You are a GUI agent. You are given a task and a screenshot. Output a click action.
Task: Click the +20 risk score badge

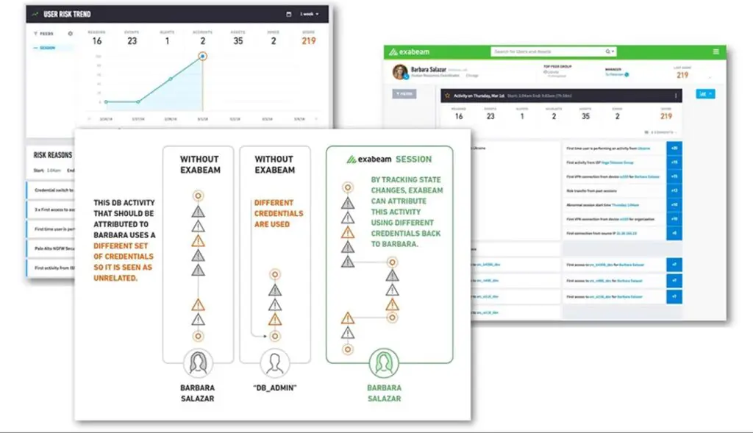tap(674, 148)
